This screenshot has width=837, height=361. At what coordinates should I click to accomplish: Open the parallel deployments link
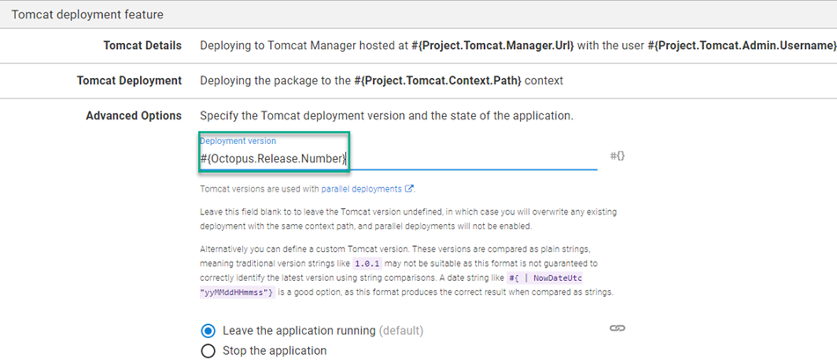tap(362, 189)
